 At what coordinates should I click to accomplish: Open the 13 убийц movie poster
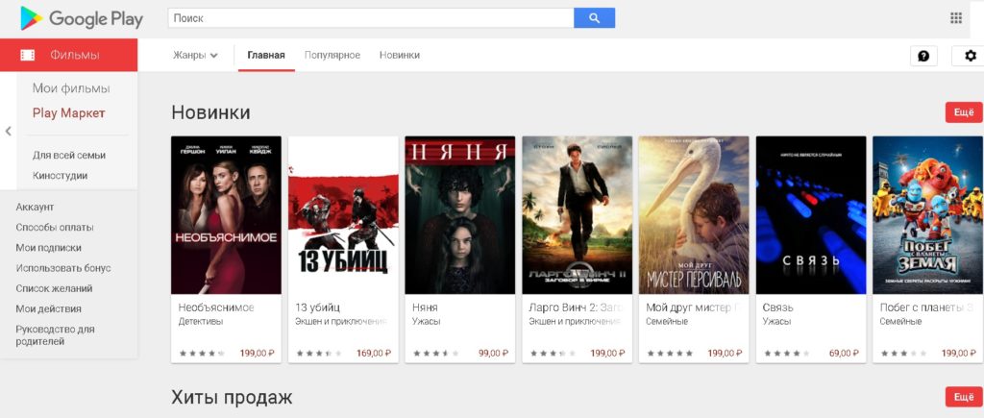click(x=343, y=215)
